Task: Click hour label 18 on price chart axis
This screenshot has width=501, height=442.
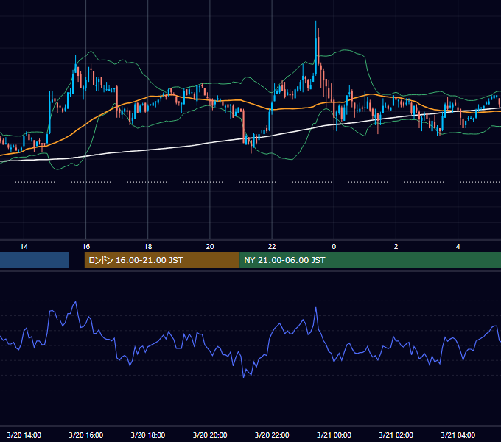Action: [148, 247]
